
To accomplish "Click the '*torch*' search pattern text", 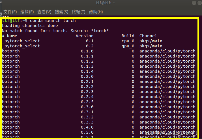I will (100, 31).
